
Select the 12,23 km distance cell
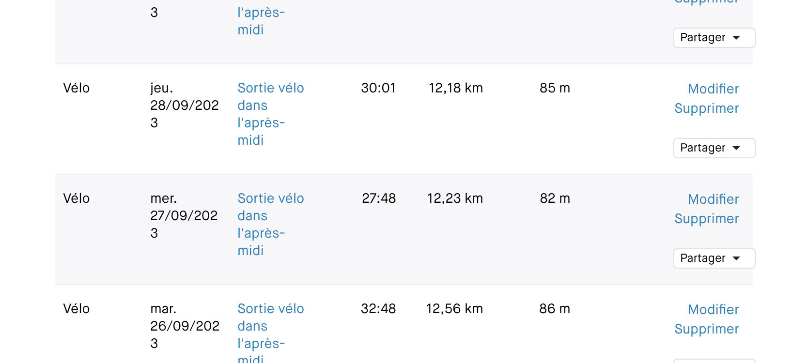pos(455,198)
